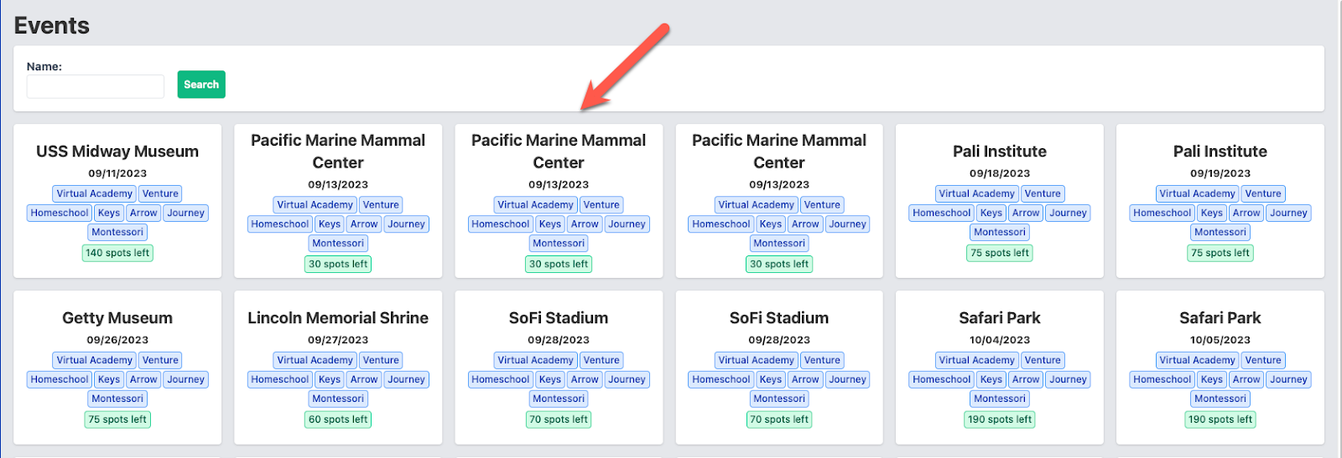Open Pali Institute event dated 09/18/2023
Screen dimensions: 1342x458
click(999, 152)
